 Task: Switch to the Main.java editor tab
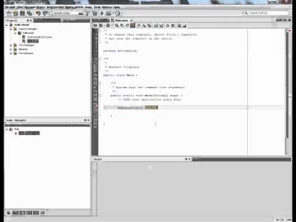pos(121,20)
